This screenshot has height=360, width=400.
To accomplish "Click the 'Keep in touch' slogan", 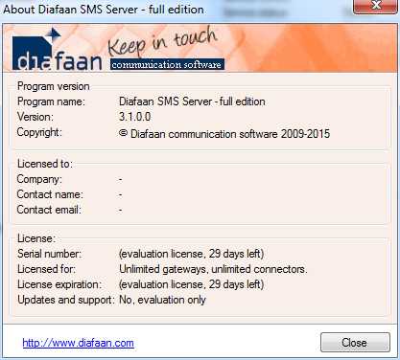I will coord(162,41).
